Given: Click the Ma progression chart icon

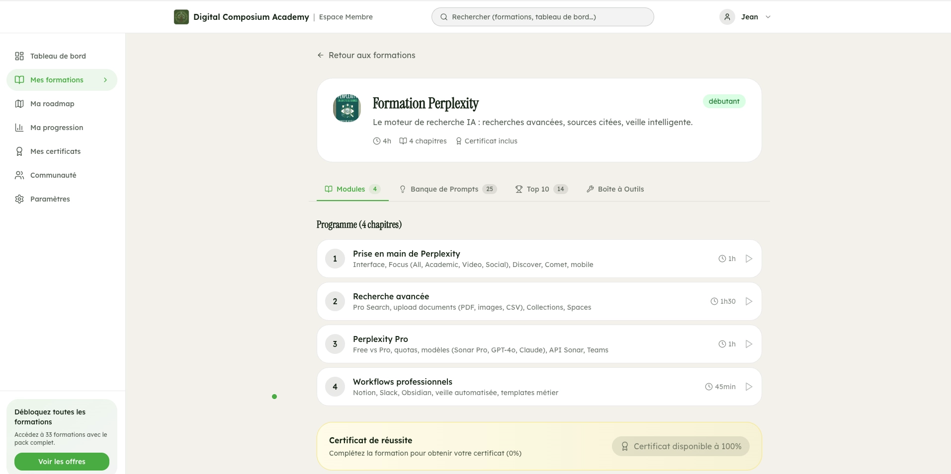Looking at the screenshot, I should (x=19, y=127).
